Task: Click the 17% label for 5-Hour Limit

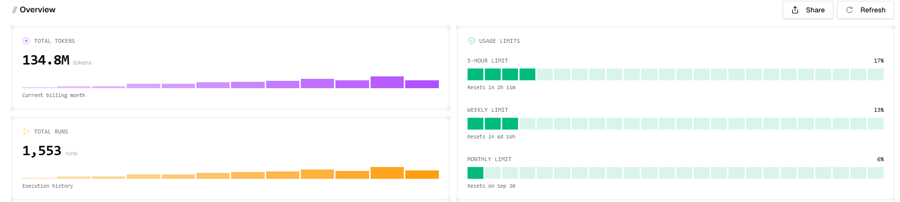Action: coord(879,61)
